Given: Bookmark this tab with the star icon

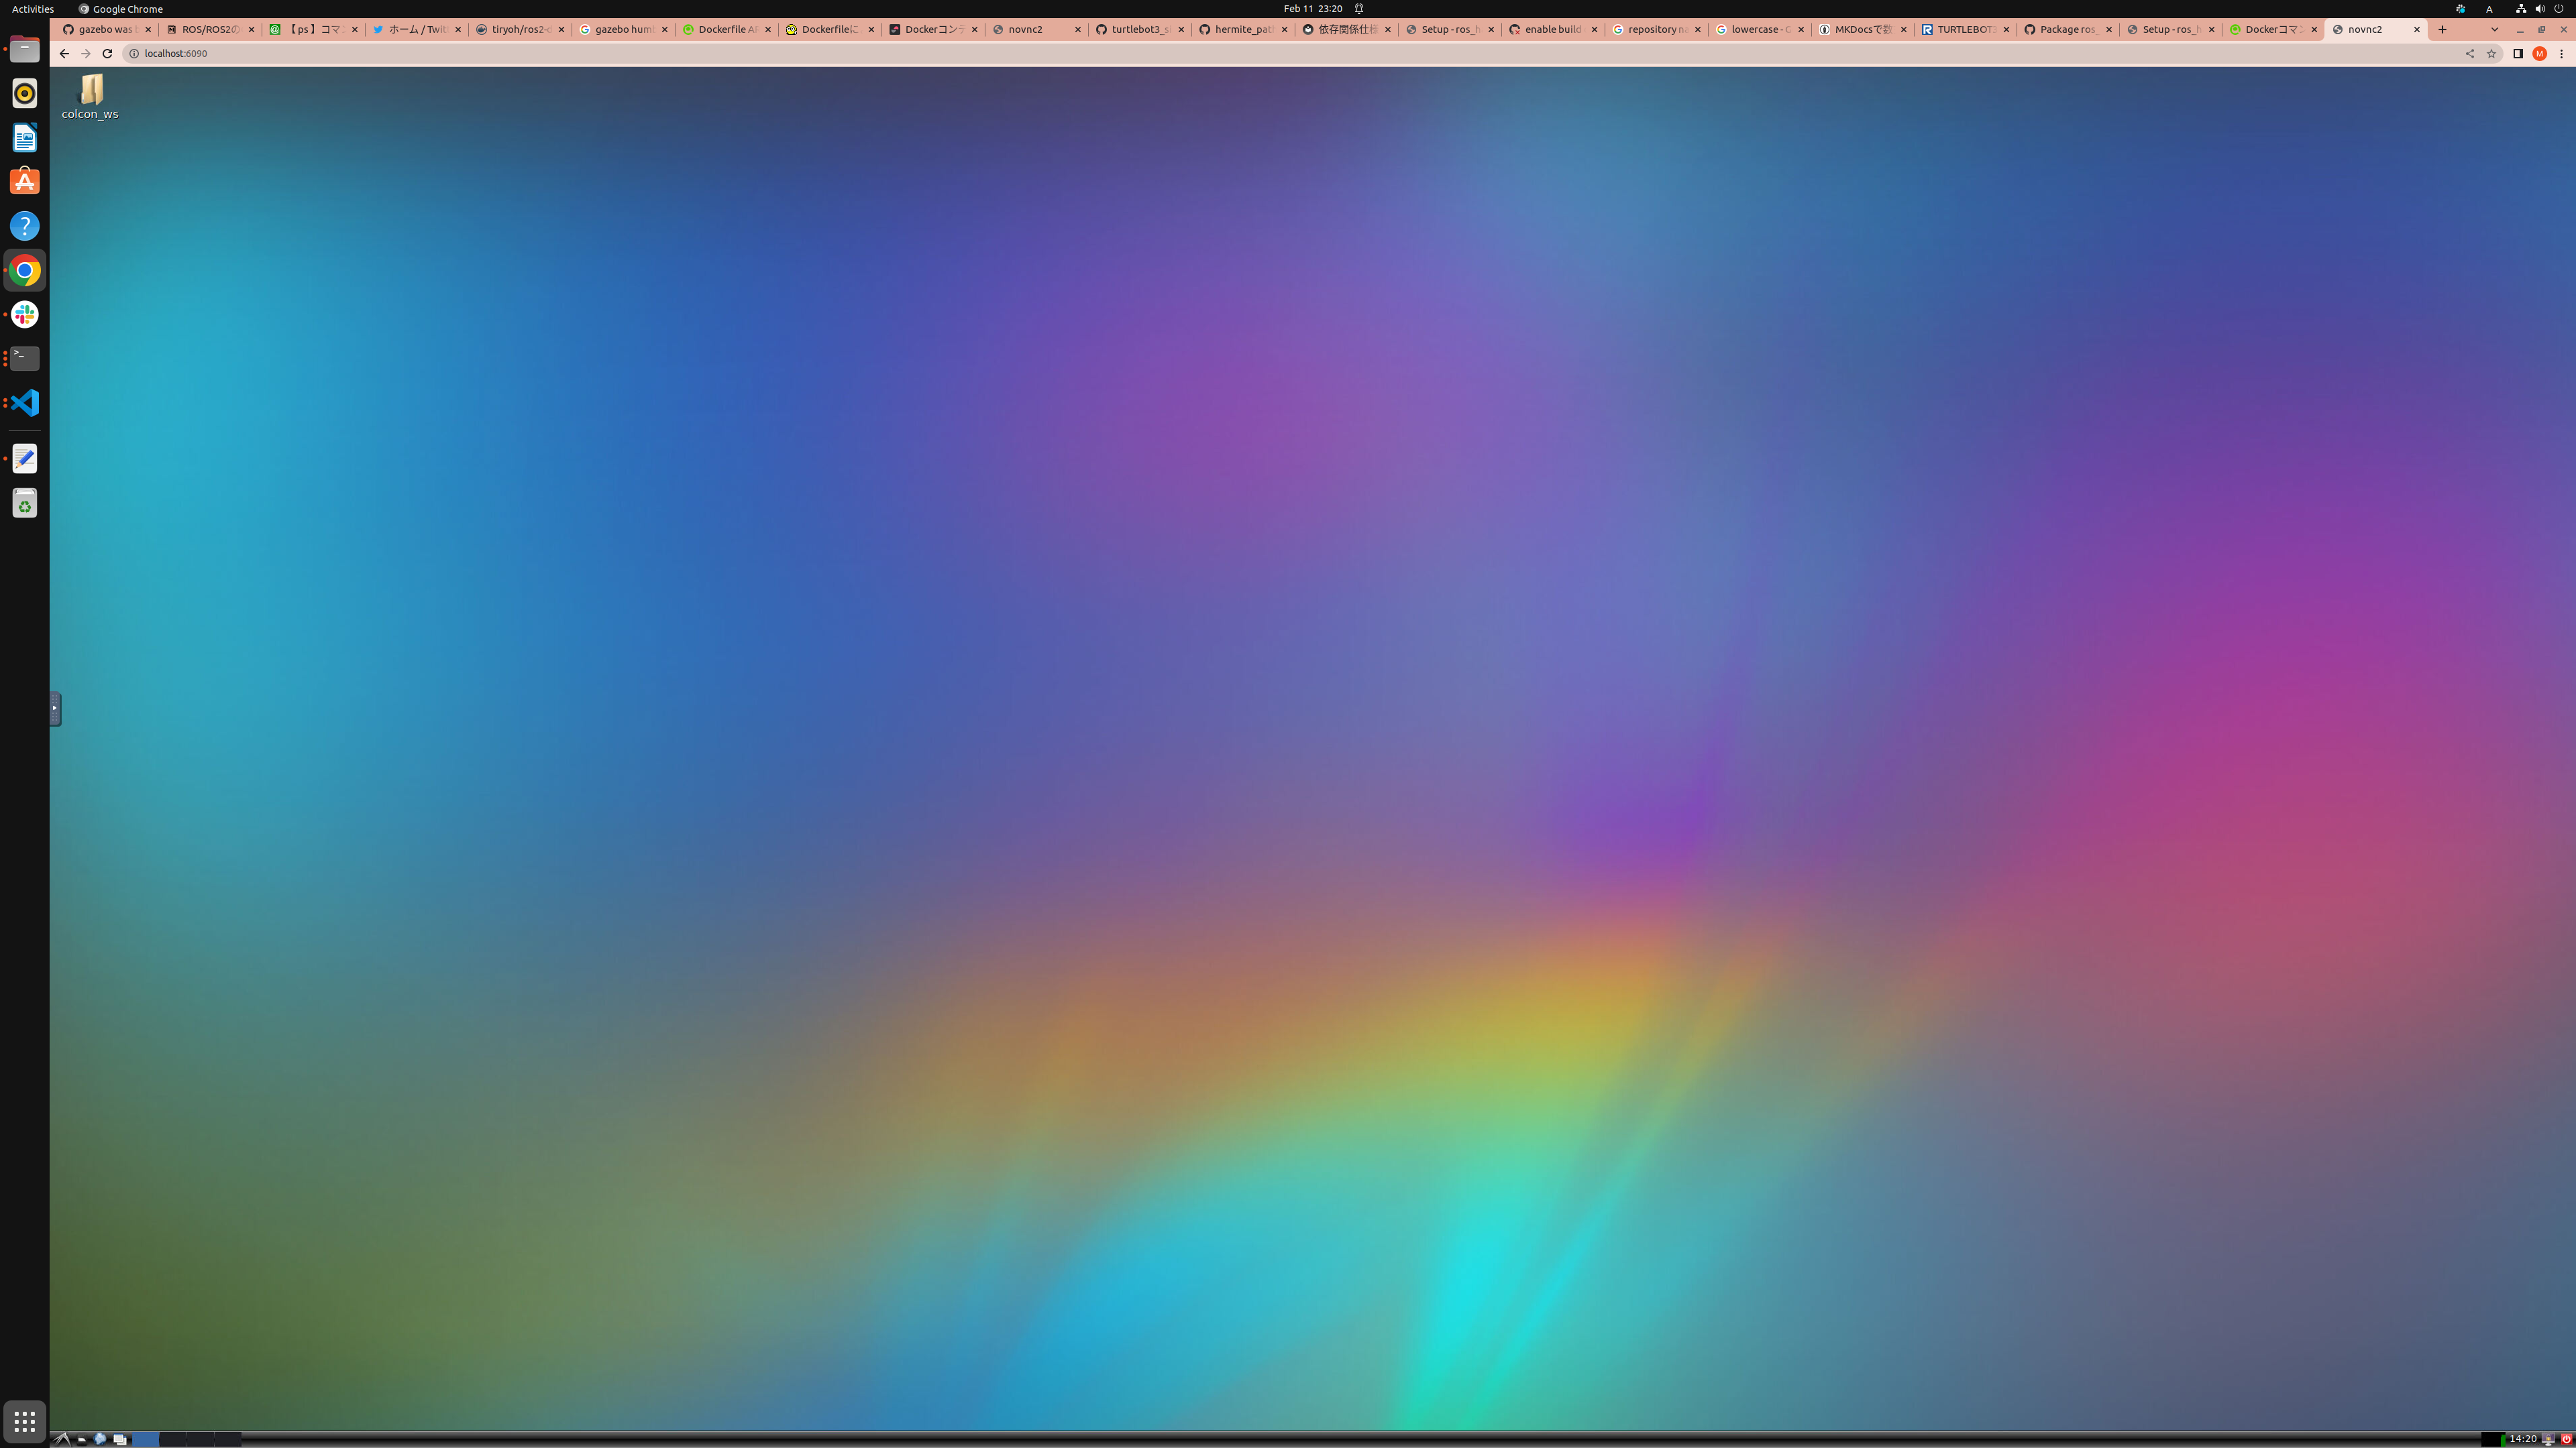Looking at the screenshot, I should (x=2491, y=54).
